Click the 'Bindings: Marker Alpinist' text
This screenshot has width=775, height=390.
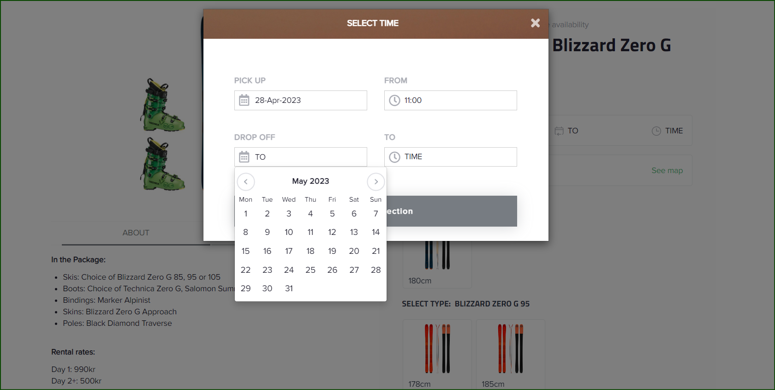tap(107, 300)
